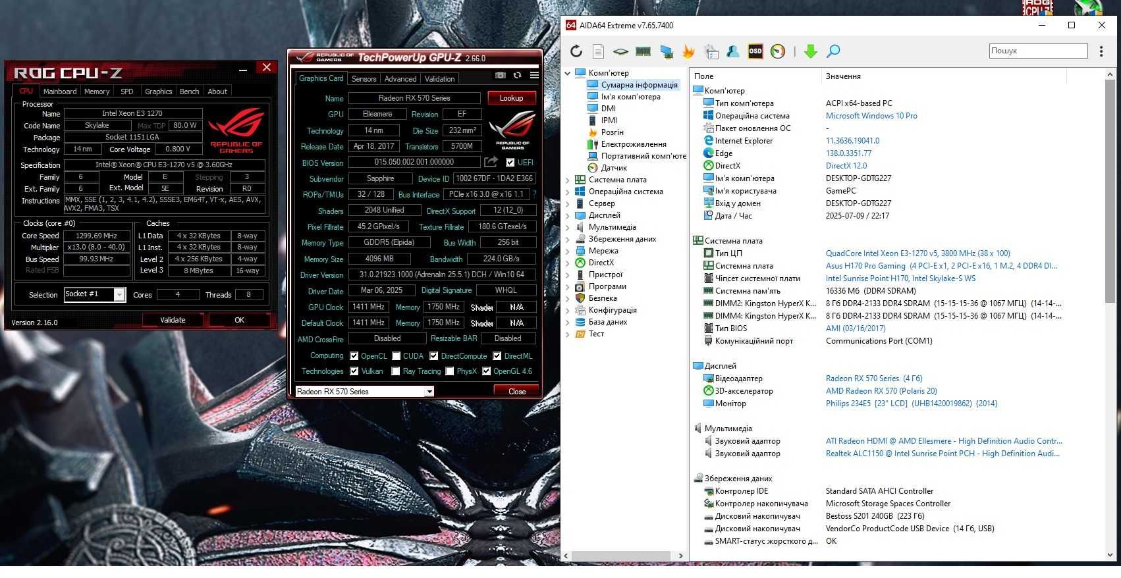This screenshot has height=578, width=1121.
Task: Switch to the SPD tab in CPU-Z
Action: [127, 92]
